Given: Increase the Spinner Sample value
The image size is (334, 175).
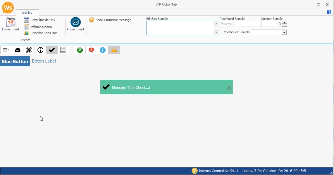Looking at the screenshot, I should 284,22.
